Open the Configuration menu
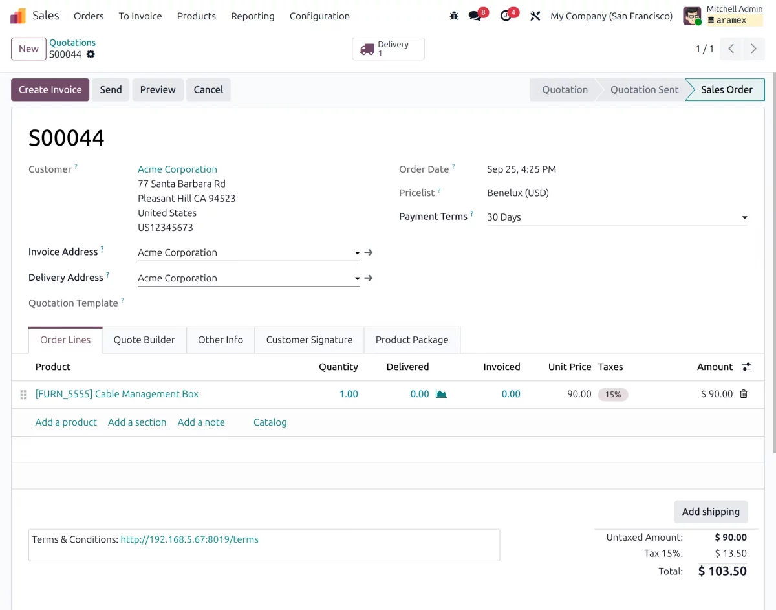Image resolution: width=776 pixels, height=610 pixels. click(x=319, y=16)
